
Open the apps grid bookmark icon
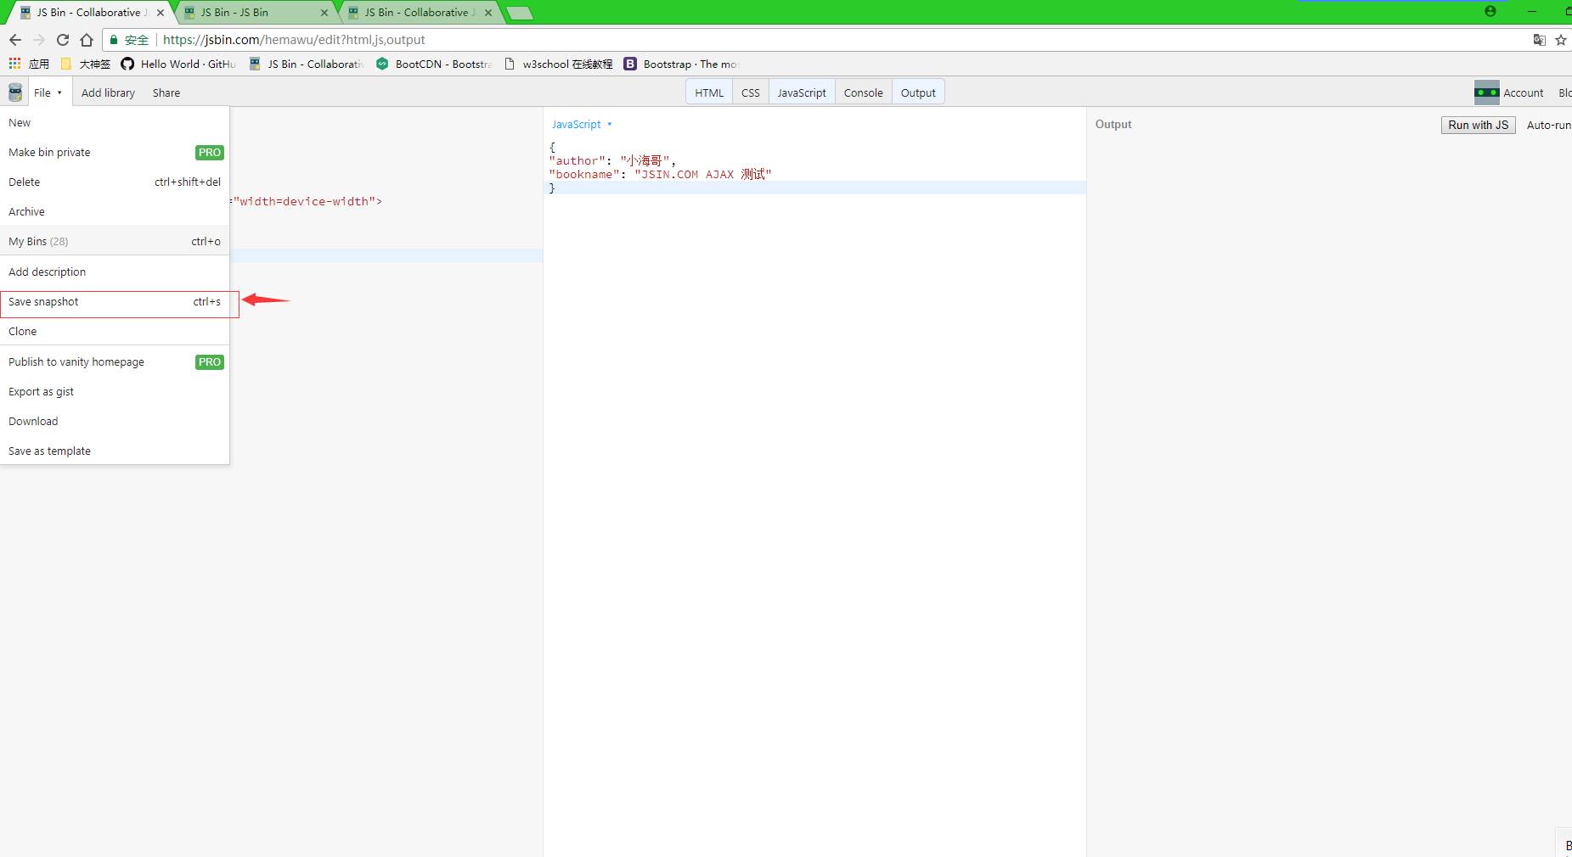pyautogui.click(x=14, y=64)
